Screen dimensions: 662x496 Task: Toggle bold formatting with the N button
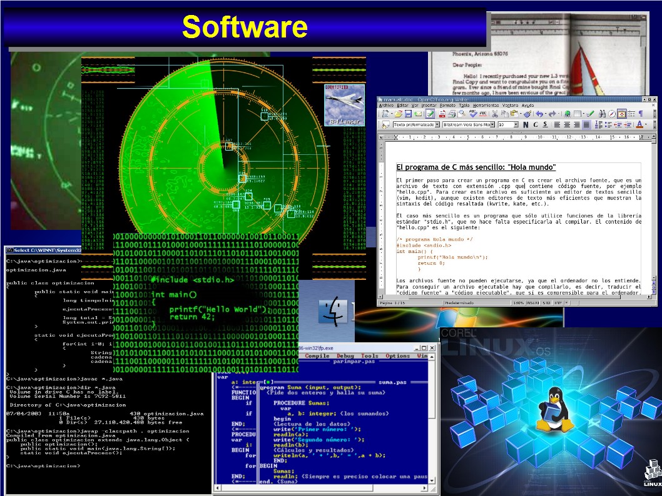click(526, 124)
